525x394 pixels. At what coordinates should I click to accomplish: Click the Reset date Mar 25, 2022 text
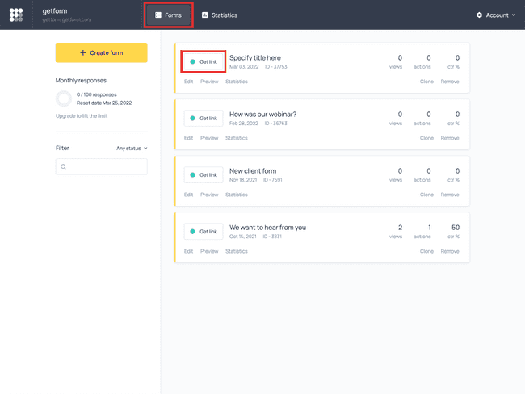point(104,103)
